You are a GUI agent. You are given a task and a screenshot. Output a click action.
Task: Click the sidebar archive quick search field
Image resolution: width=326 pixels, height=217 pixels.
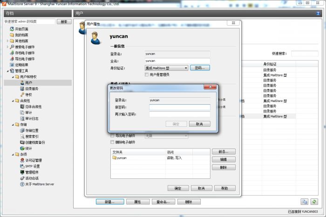pos(29,21)
